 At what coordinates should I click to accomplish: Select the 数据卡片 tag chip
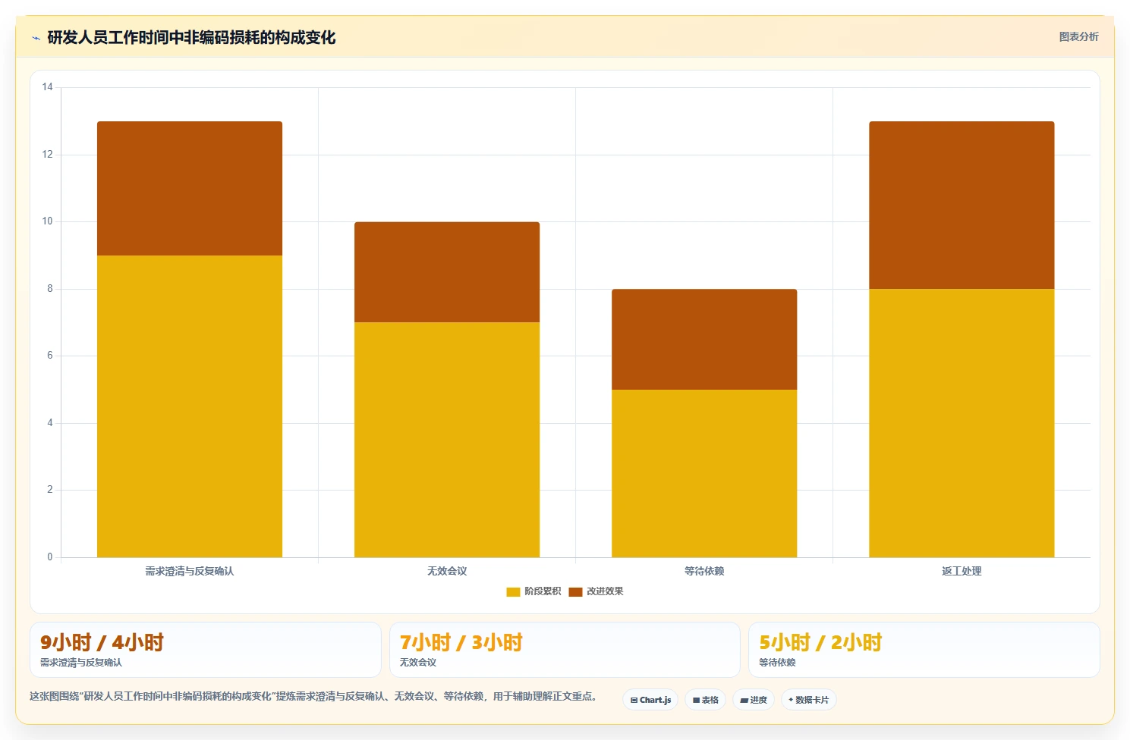(808, 700)
